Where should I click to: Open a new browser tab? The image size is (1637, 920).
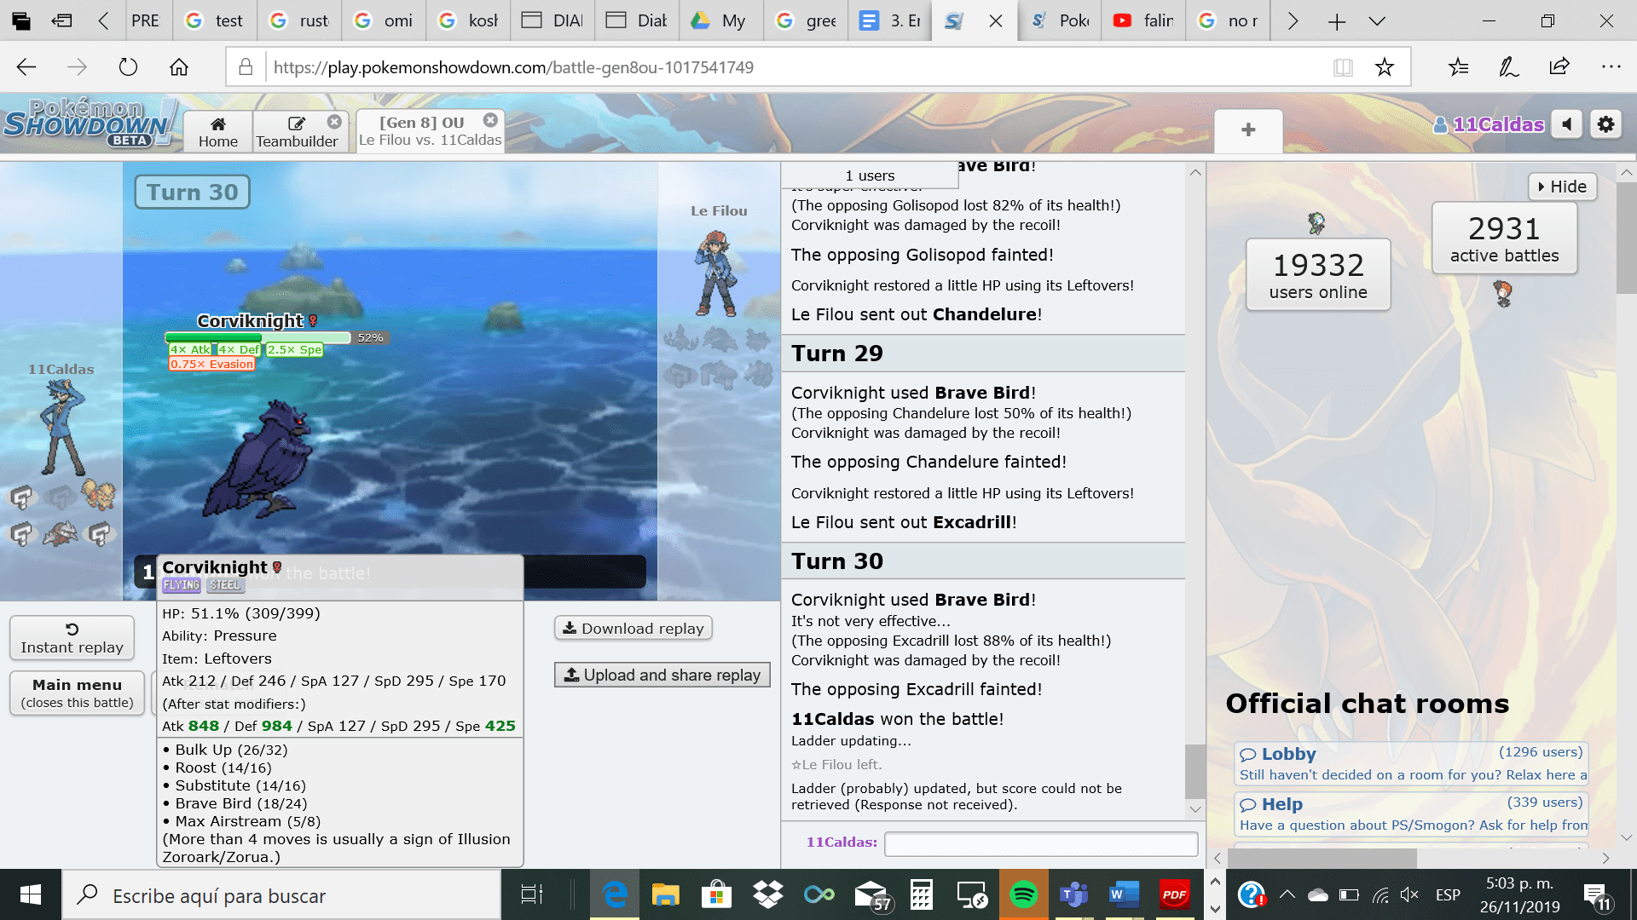(x=1336, y=21)
